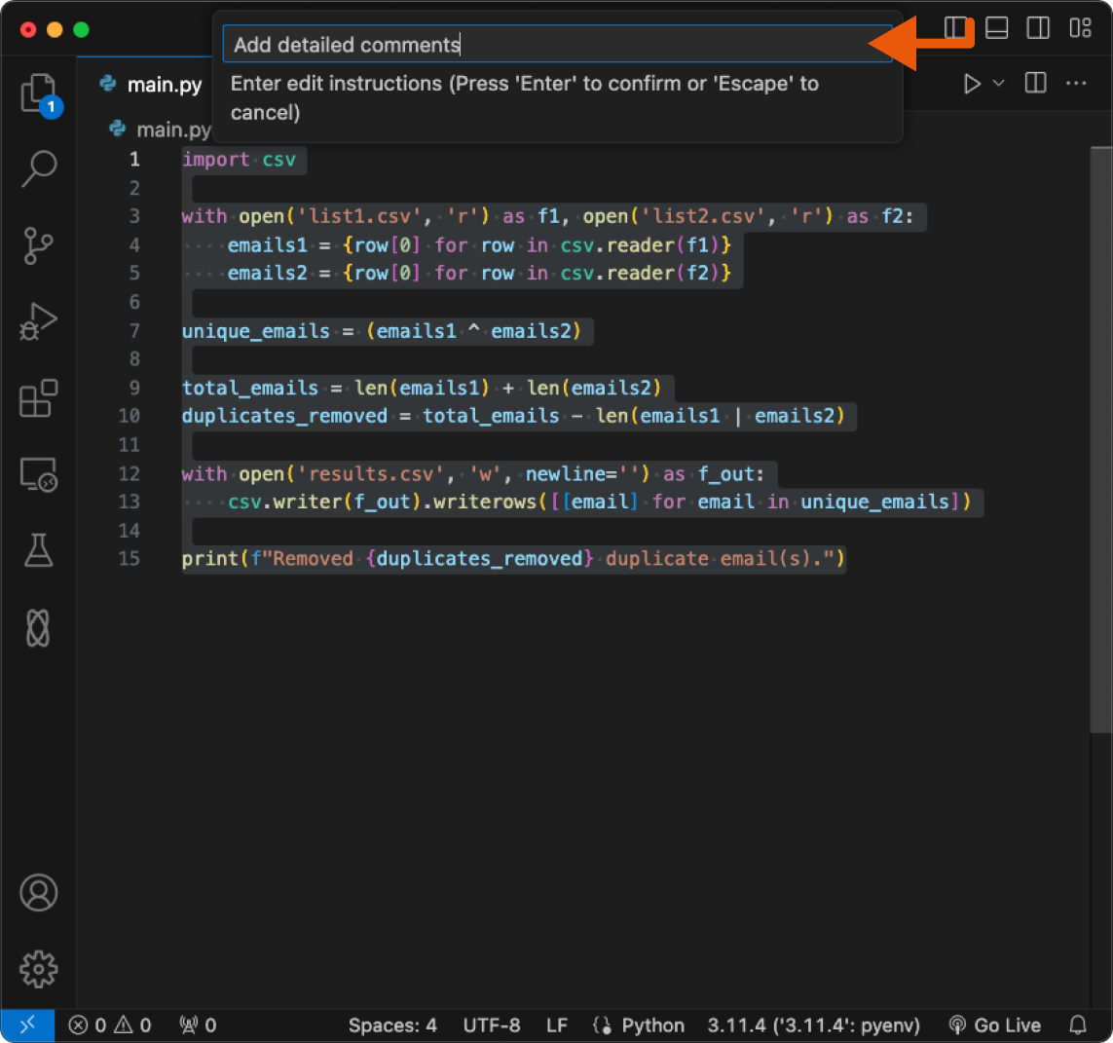Click 'emails2' at start of line 5
The width and height of the screenshot is (1113, 1043).
pos(268,274)
